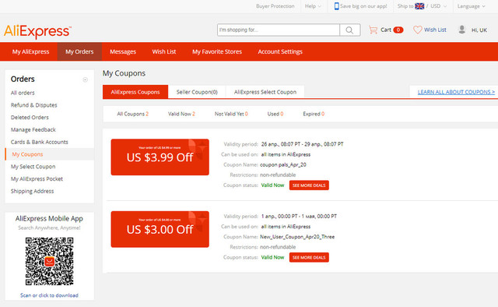This screenshot has width=498, height=307.
Task: Open My AliExpress Pocket in sidebar
Action: [37, 178]
